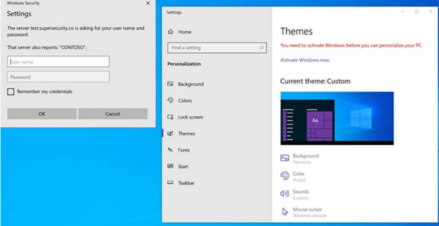This screenshot has height=226, width=439.
Task: Click into the Password field
Action: pyautogui.click(x=58, y=77)
